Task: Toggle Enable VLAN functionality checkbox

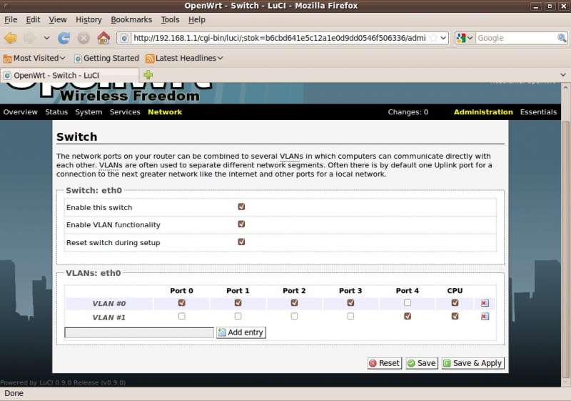Action: [x=241, y=224]
